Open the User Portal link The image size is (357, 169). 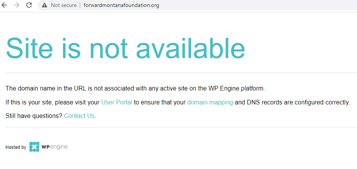point(117,102)
